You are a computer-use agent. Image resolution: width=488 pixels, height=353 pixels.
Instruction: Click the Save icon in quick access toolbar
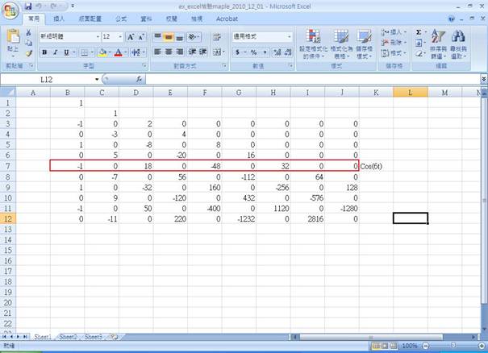pyautogui.click(x=28, y=6)
